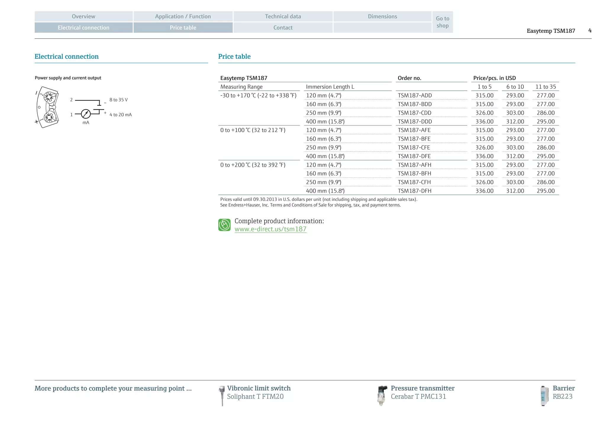Open the Technical data tab

(x=283, y=17)
